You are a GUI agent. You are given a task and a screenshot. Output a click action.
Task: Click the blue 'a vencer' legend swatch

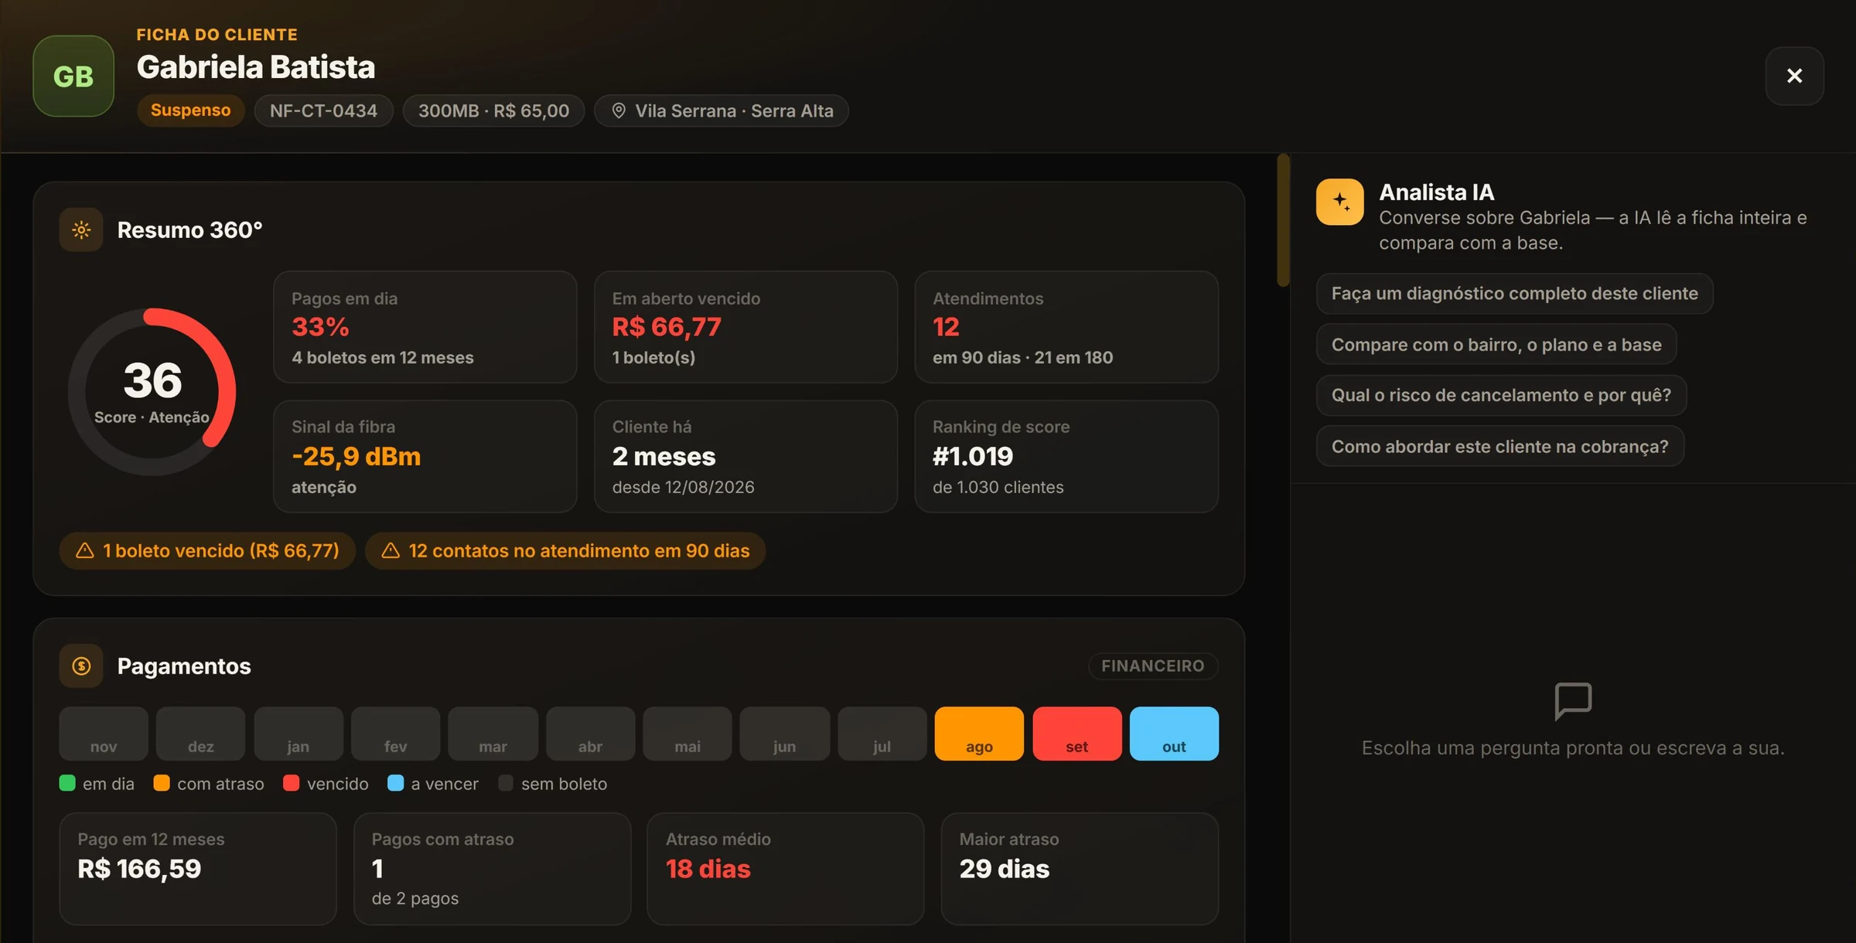click(395, 783)
